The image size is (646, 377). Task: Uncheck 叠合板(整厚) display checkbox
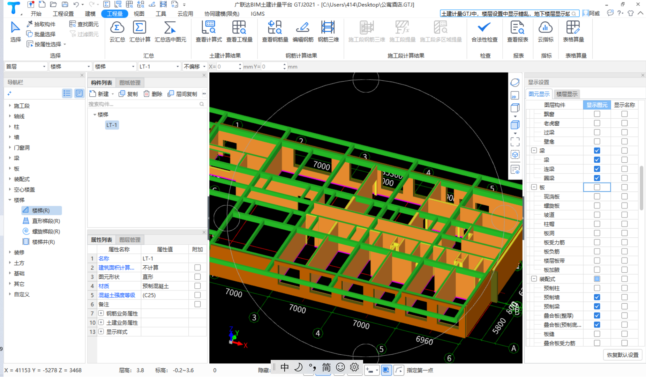pyautogui.click(x=597, y=316)
